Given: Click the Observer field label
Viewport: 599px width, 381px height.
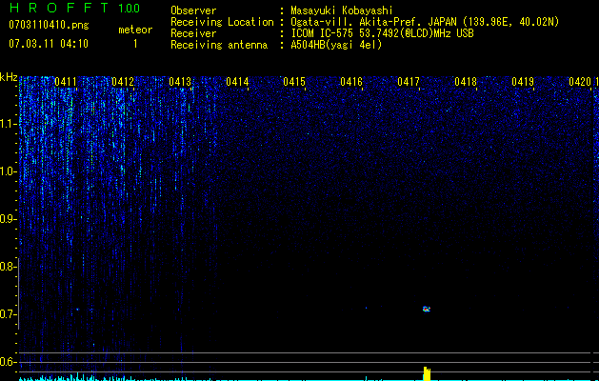Looking at the screenshot, I should pos(193,10).
